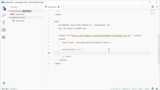Click the EXPLORER panel title
Viewport: 160px width, 90px height.
[x=14, y=7]
